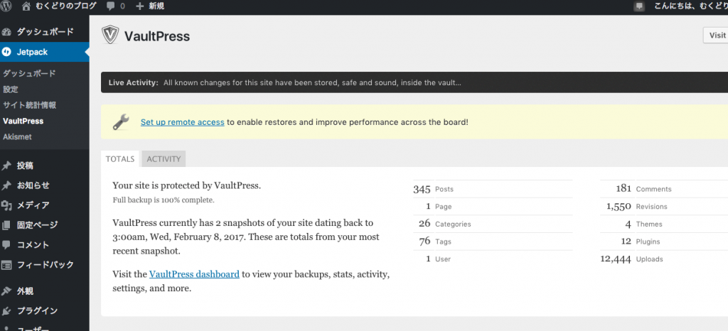Open the Akismet submenu item

pyautogui.click(x=17, y=137)
